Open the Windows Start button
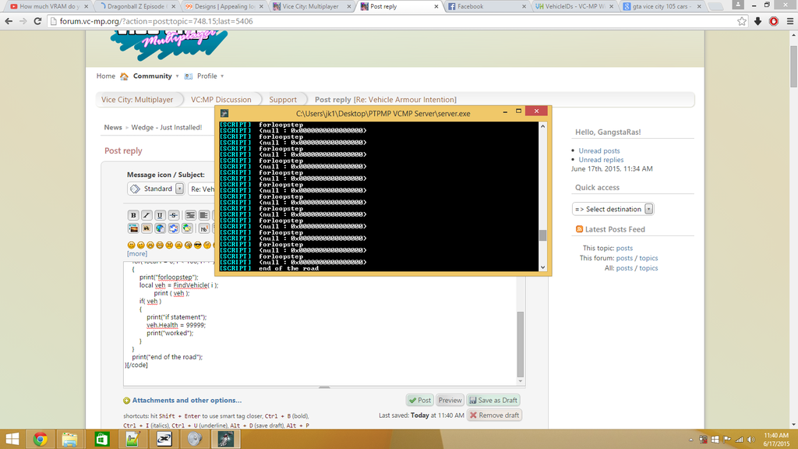This screenshot has height=449, width=798. click(12, 439)
